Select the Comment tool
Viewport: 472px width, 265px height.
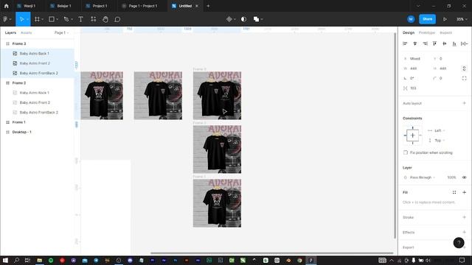pos(117,19)
